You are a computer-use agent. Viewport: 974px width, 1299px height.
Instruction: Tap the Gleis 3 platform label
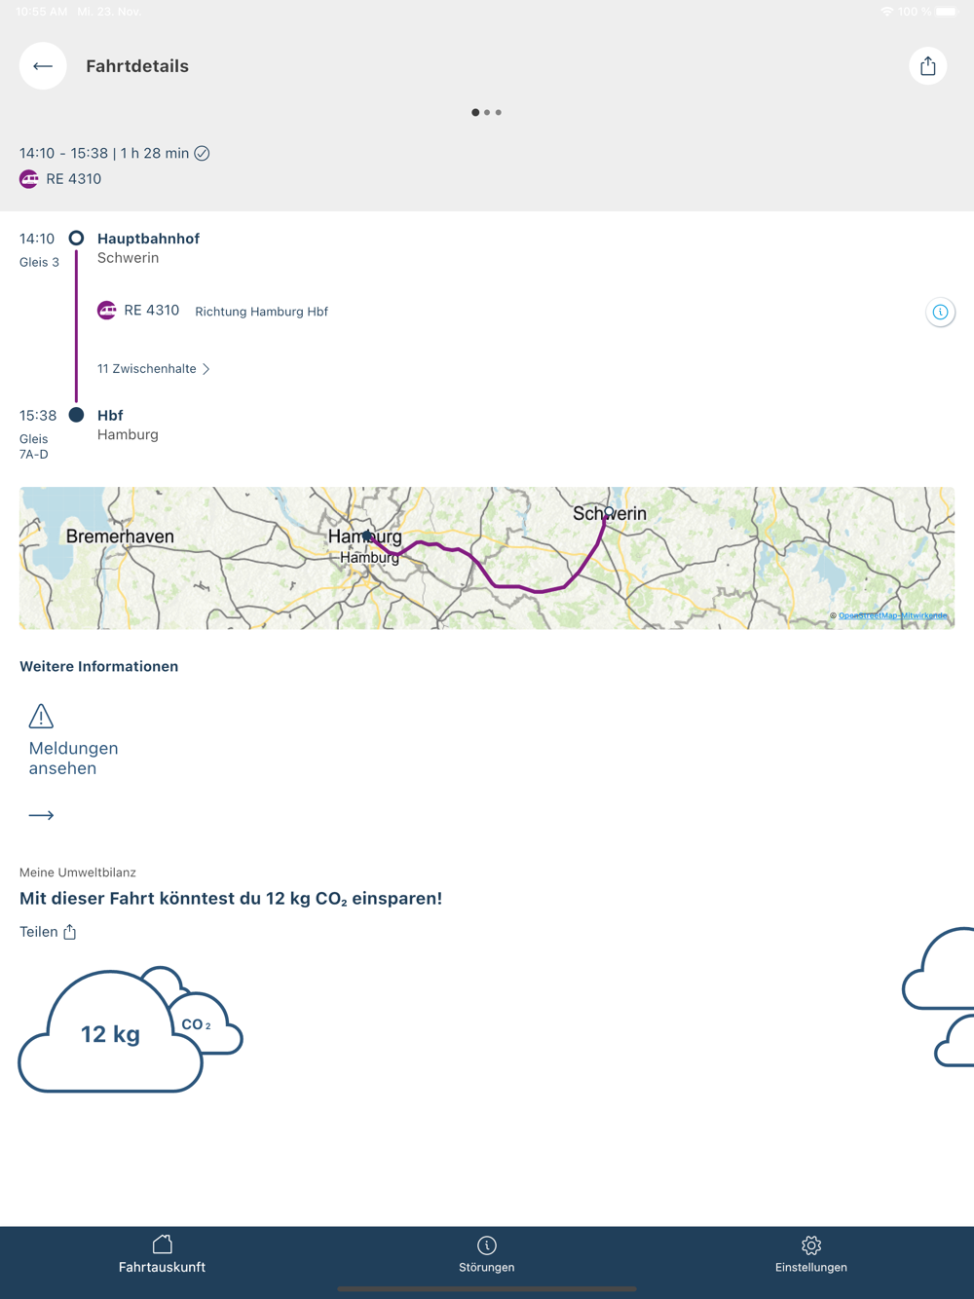pyautogui.click(x=39, y=262)
